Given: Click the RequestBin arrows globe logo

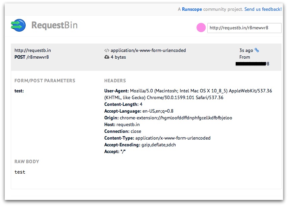Looking at the screenshot, I should click(18, 25).
